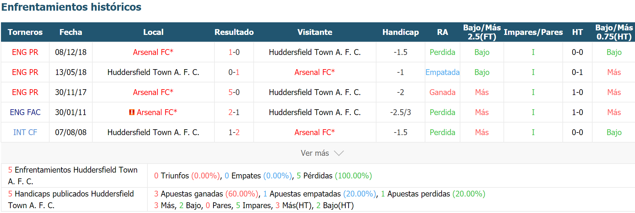The width and height of the screenshot is (635, 213).
Task: Click the 2-1 result on 30/01/11
Action: tap(234, 112)
